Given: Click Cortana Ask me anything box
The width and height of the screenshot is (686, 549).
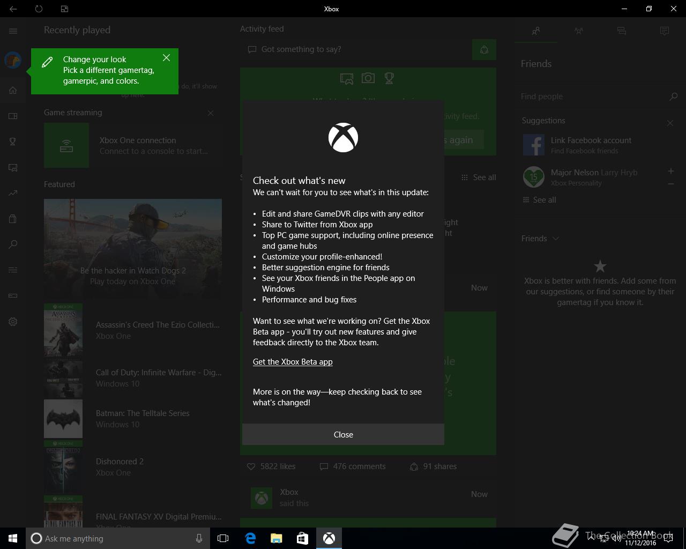Looking at the screenshot, I should tap(117, 538).
